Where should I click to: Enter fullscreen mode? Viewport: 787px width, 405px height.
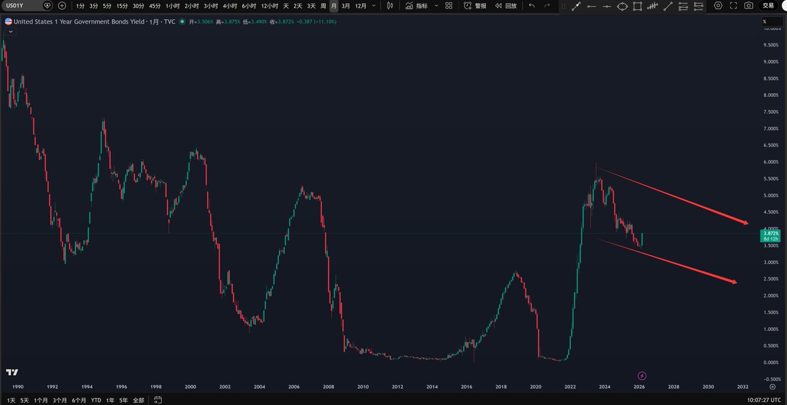click(734, 5)
